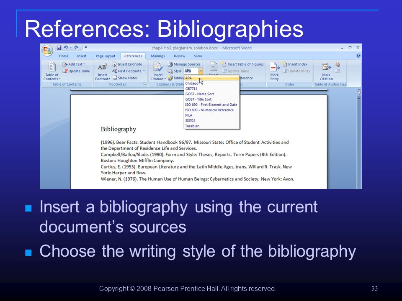
Task: Click Insert Index
Action: 295,64
